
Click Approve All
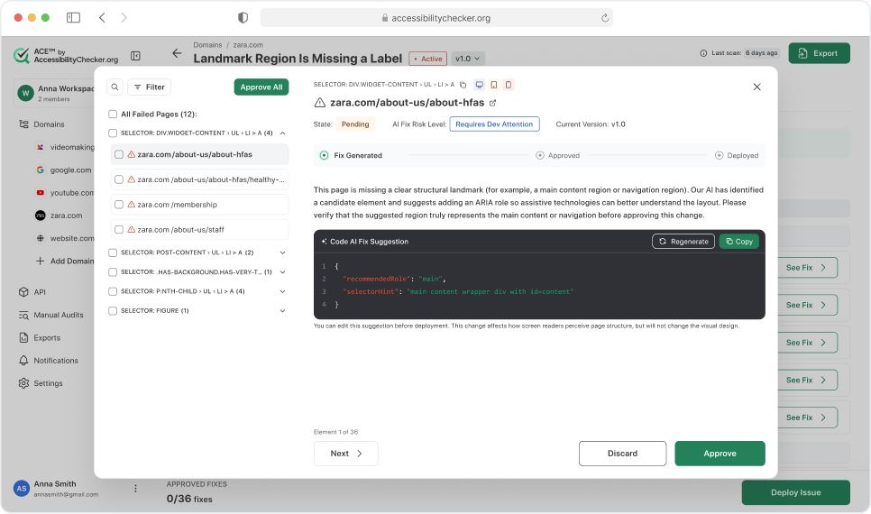tap(261, 87)
